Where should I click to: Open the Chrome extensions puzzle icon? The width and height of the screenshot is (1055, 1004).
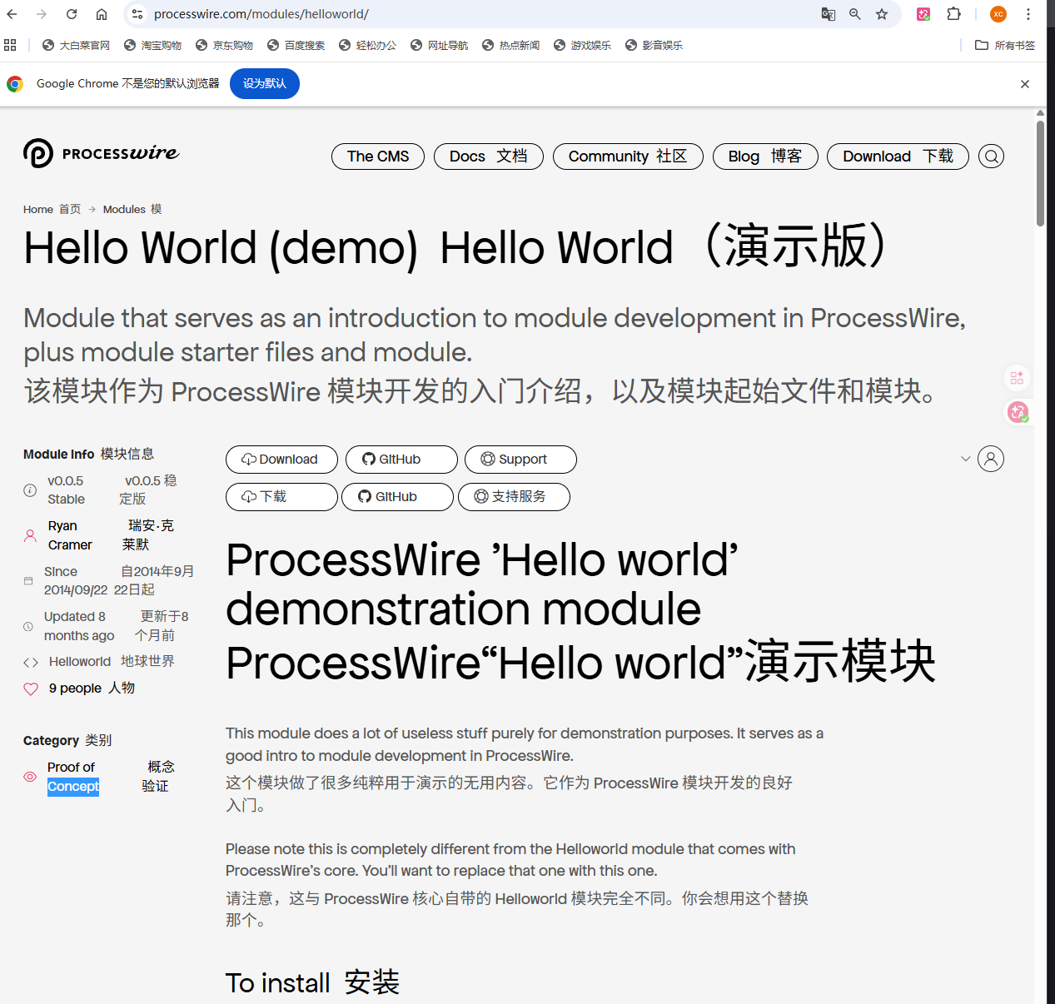pos(954,14)
